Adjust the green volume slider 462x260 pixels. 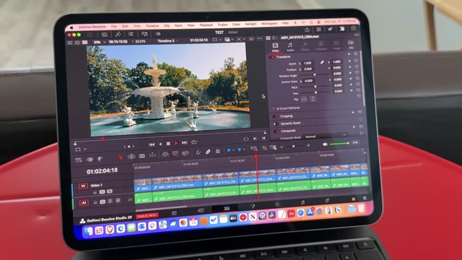tap(339, 144)
